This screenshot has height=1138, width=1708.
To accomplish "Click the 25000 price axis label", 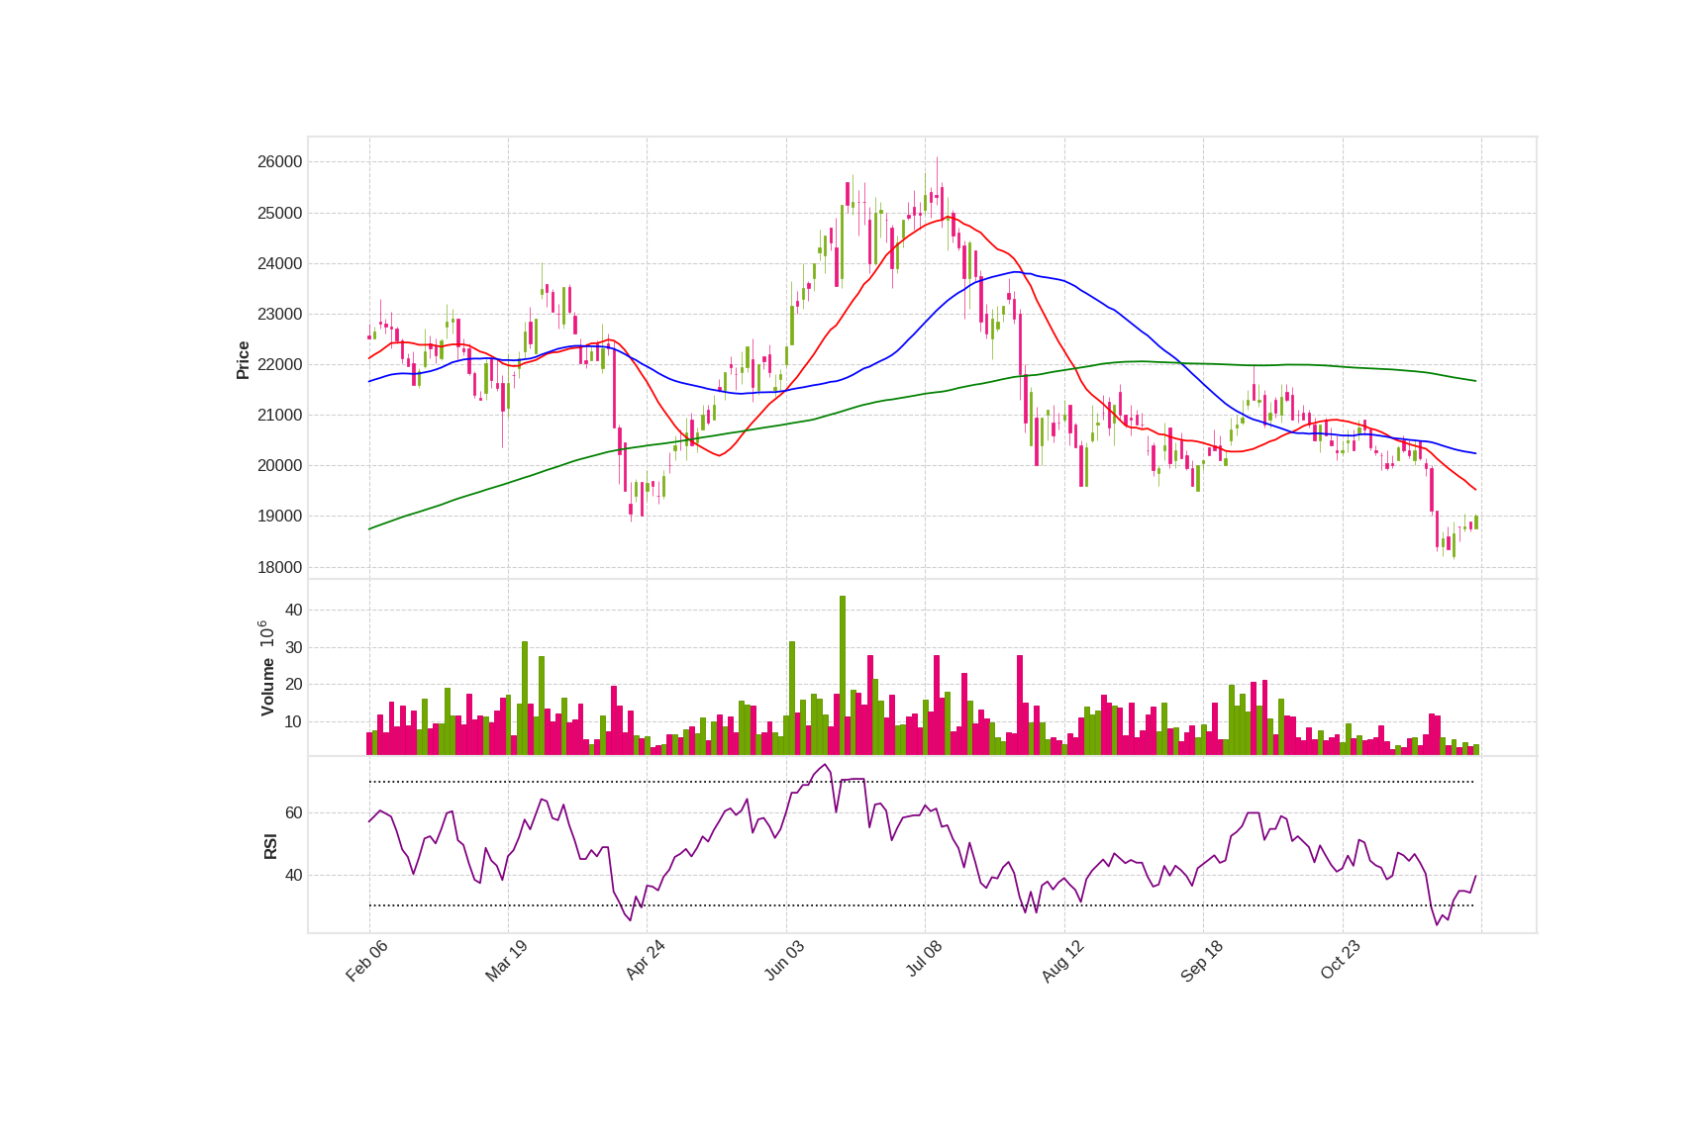I will tap(279, 213).
